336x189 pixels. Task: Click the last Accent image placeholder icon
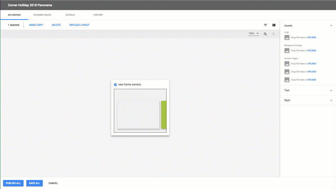(x=287, y=80)
